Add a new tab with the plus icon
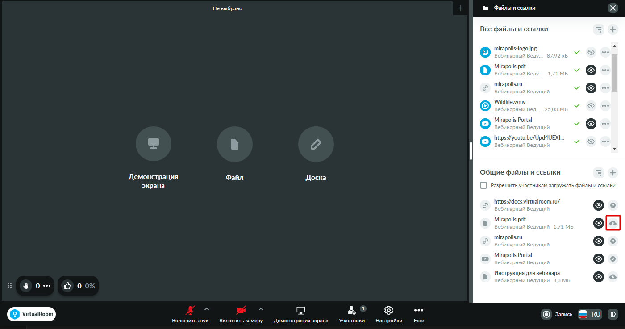Viewport: 625px width, 329px height. point(460,8)
